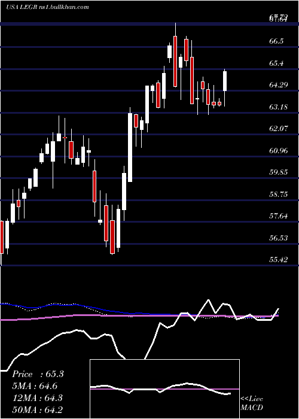This screenshot has width=299, height=419.
Task: Click the '50MA : 64.2' readout
Action: click(37, 409)
